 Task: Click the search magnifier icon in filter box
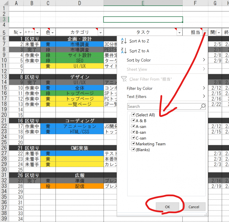202,106
